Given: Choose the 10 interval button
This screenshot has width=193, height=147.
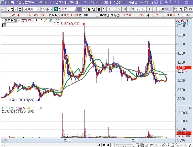Looking at the screenshot, I should pos(124,9).
